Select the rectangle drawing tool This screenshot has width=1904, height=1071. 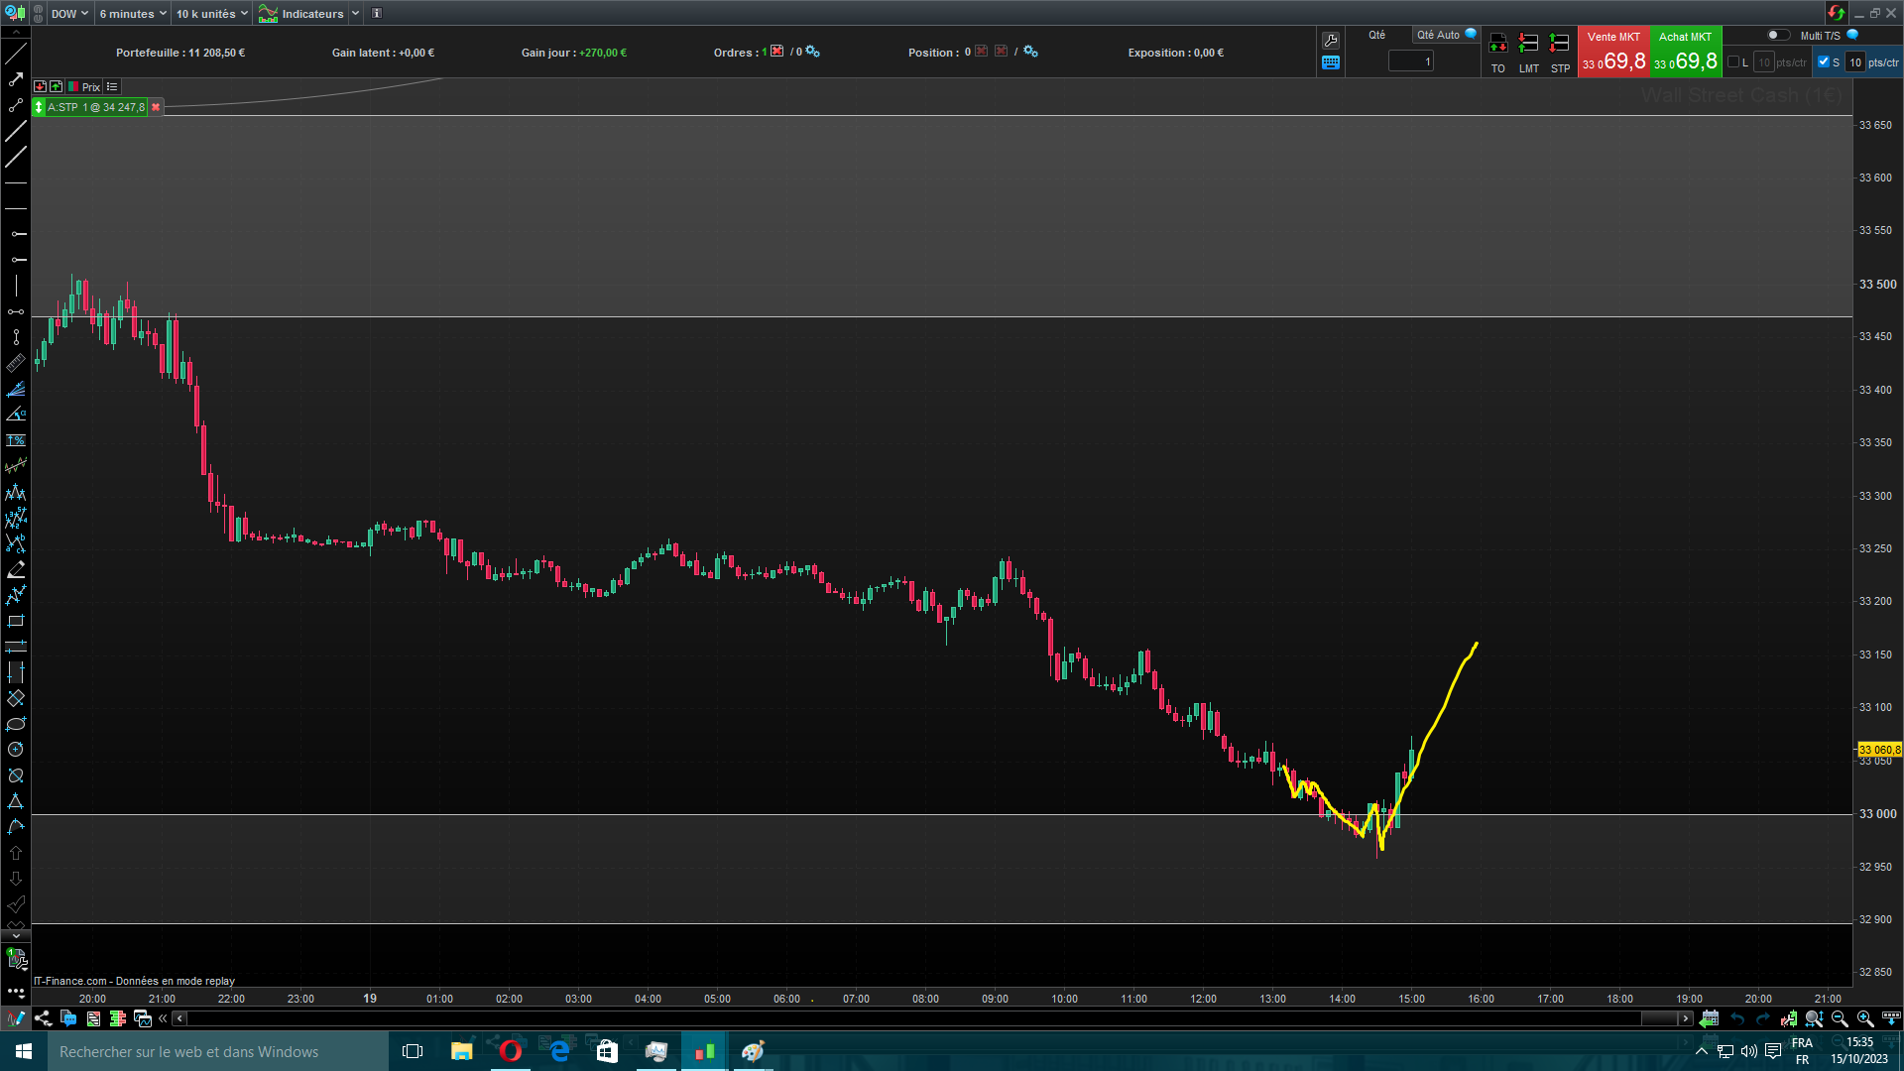click(16, 622)
